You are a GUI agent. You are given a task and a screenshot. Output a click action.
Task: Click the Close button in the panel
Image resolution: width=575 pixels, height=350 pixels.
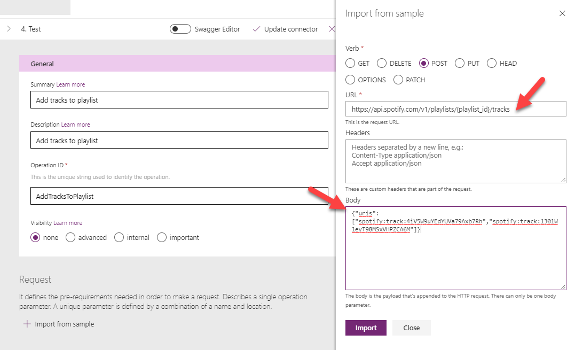tap(411, 328)
